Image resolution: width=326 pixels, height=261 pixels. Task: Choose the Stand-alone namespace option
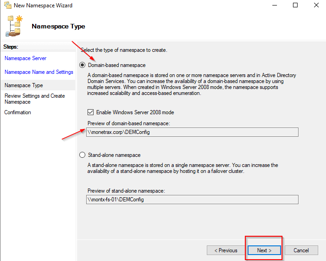(x=83, y=155)
